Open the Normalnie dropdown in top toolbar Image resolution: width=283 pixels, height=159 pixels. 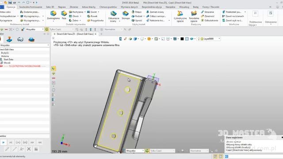tap(113, 29)
